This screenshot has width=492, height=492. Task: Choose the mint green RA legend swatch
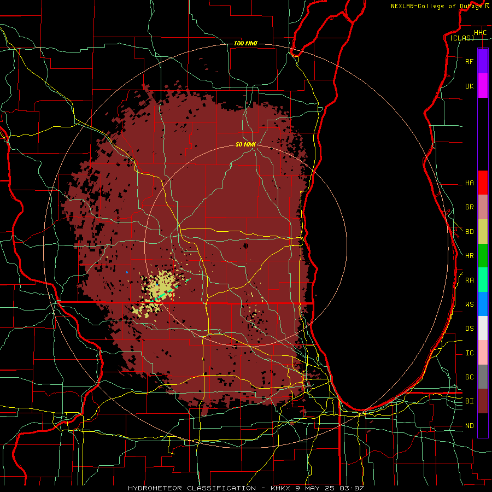click(483, 280)
